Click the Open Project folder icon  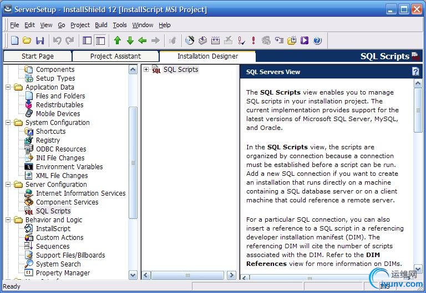pyautogui.click(x=27, y=40)
